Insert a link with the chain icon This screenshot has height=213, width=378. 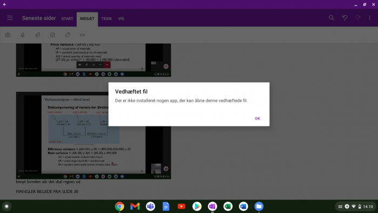[x=83, y=35]
